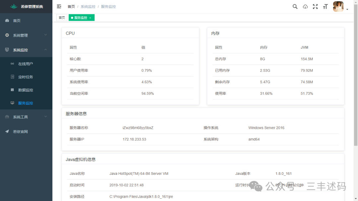
Task: Click the 在线用户 icon
Action: [x=12, y=64]
